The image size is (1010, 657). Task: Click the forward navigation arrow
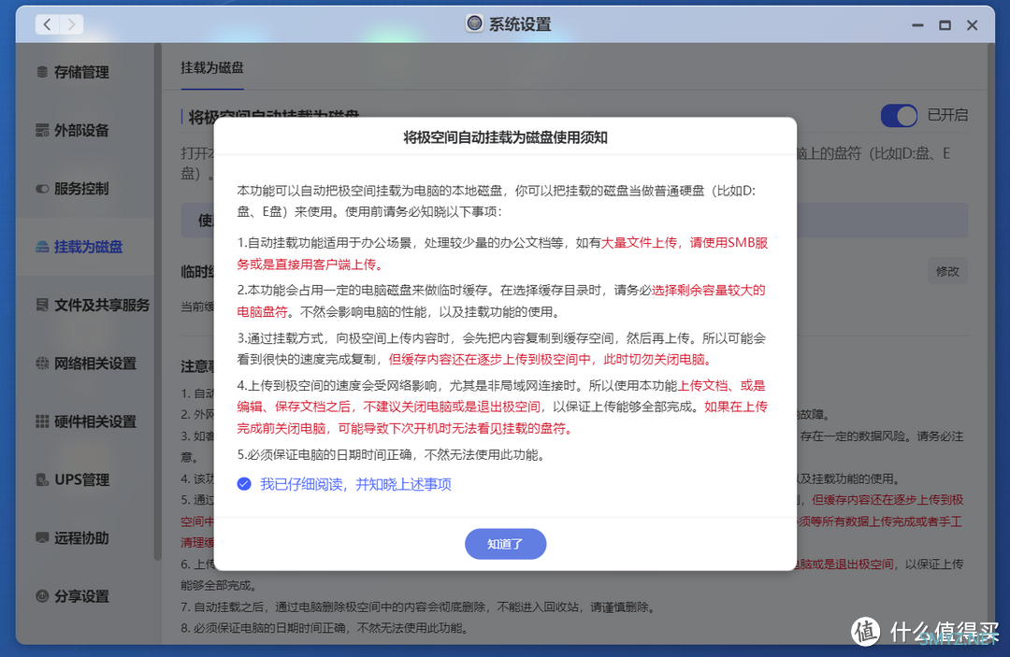[71, 24]
